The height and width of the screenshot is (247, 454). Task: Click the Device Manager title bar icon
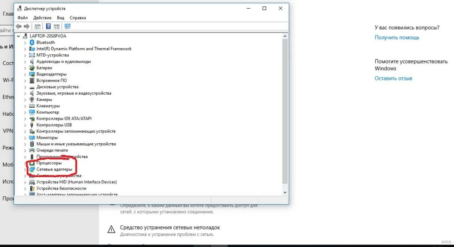19,8
